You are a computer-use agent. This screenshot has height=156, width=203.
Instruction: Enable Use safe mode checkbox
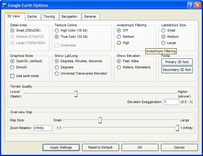(x=24, y=76)
